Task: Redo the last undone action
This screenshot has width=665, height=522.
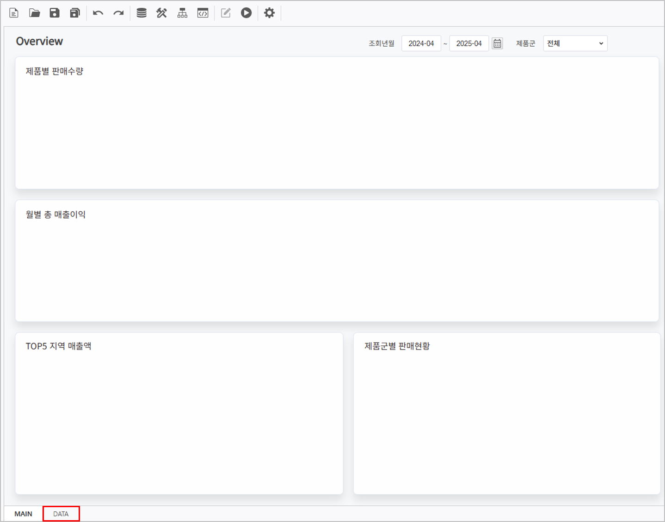Action: point(118,13)
